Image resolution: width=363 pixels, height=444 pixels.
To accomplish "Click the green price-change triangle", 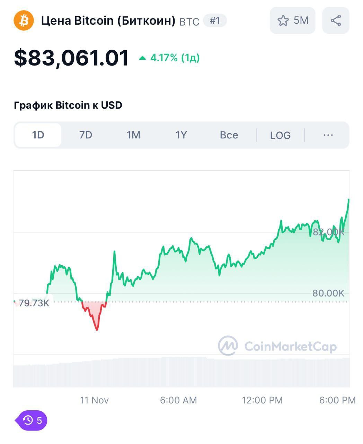I will [142, 58].
